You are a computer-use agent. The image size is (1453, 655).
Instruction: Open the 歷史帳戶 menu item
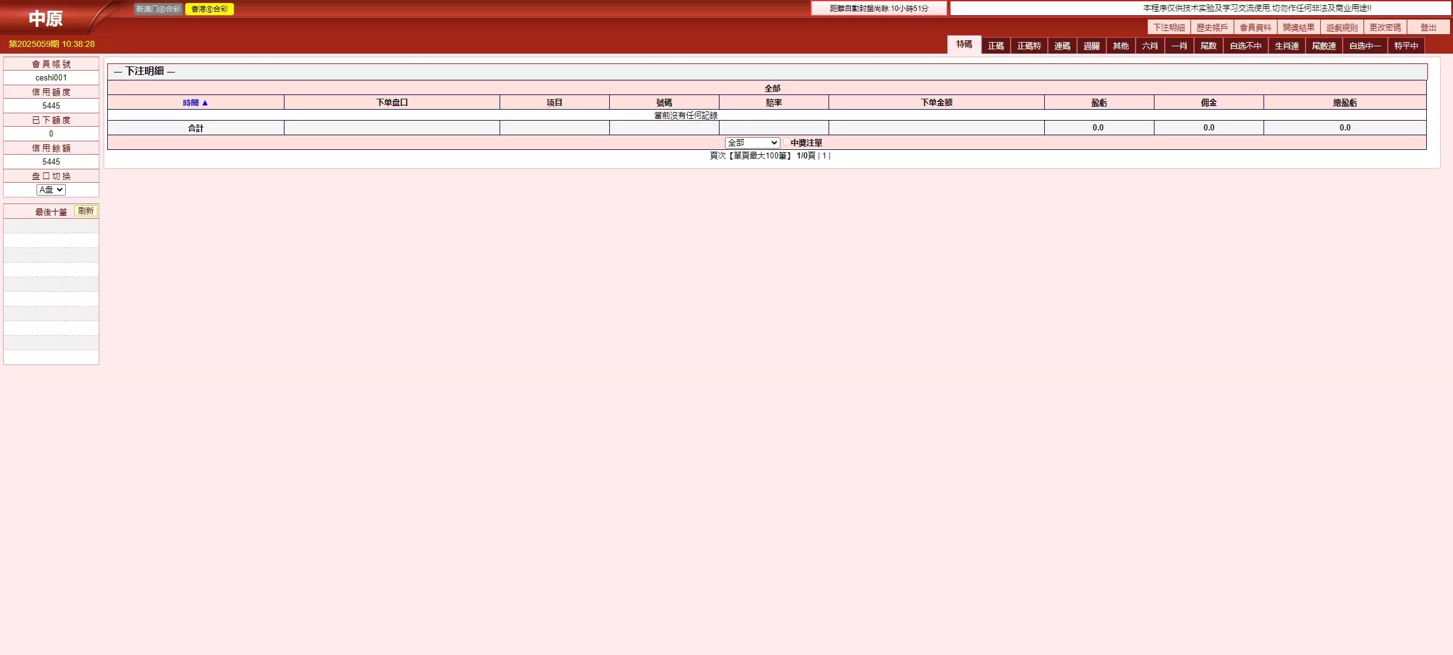coord(1212,27)
